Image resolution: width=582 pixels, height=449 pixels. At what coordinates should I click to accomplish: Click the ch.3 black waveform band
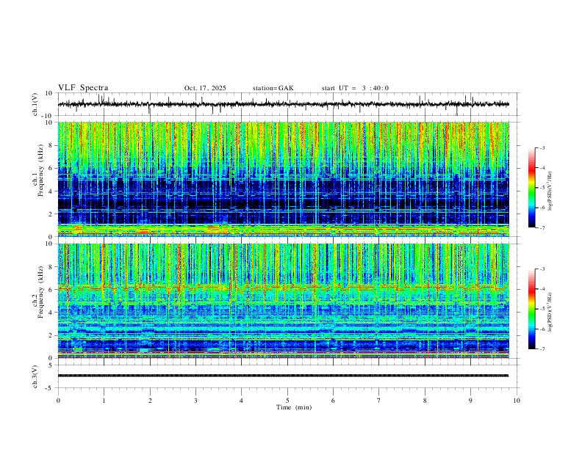coord(283,376)
